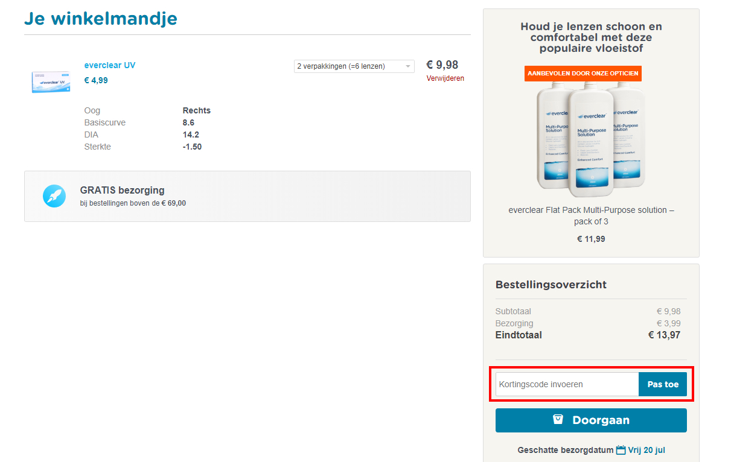Click the Eindtotaal amount € 13,97
This screenshot has height=462, width=731.
(x=664, y=335)
